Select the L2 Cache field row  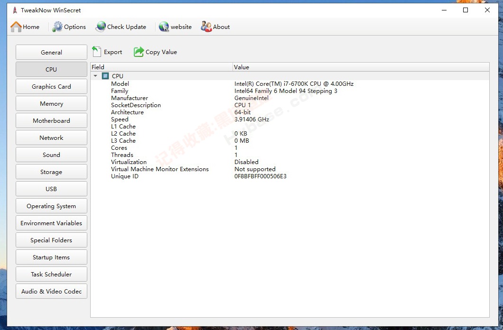[290, 134]
